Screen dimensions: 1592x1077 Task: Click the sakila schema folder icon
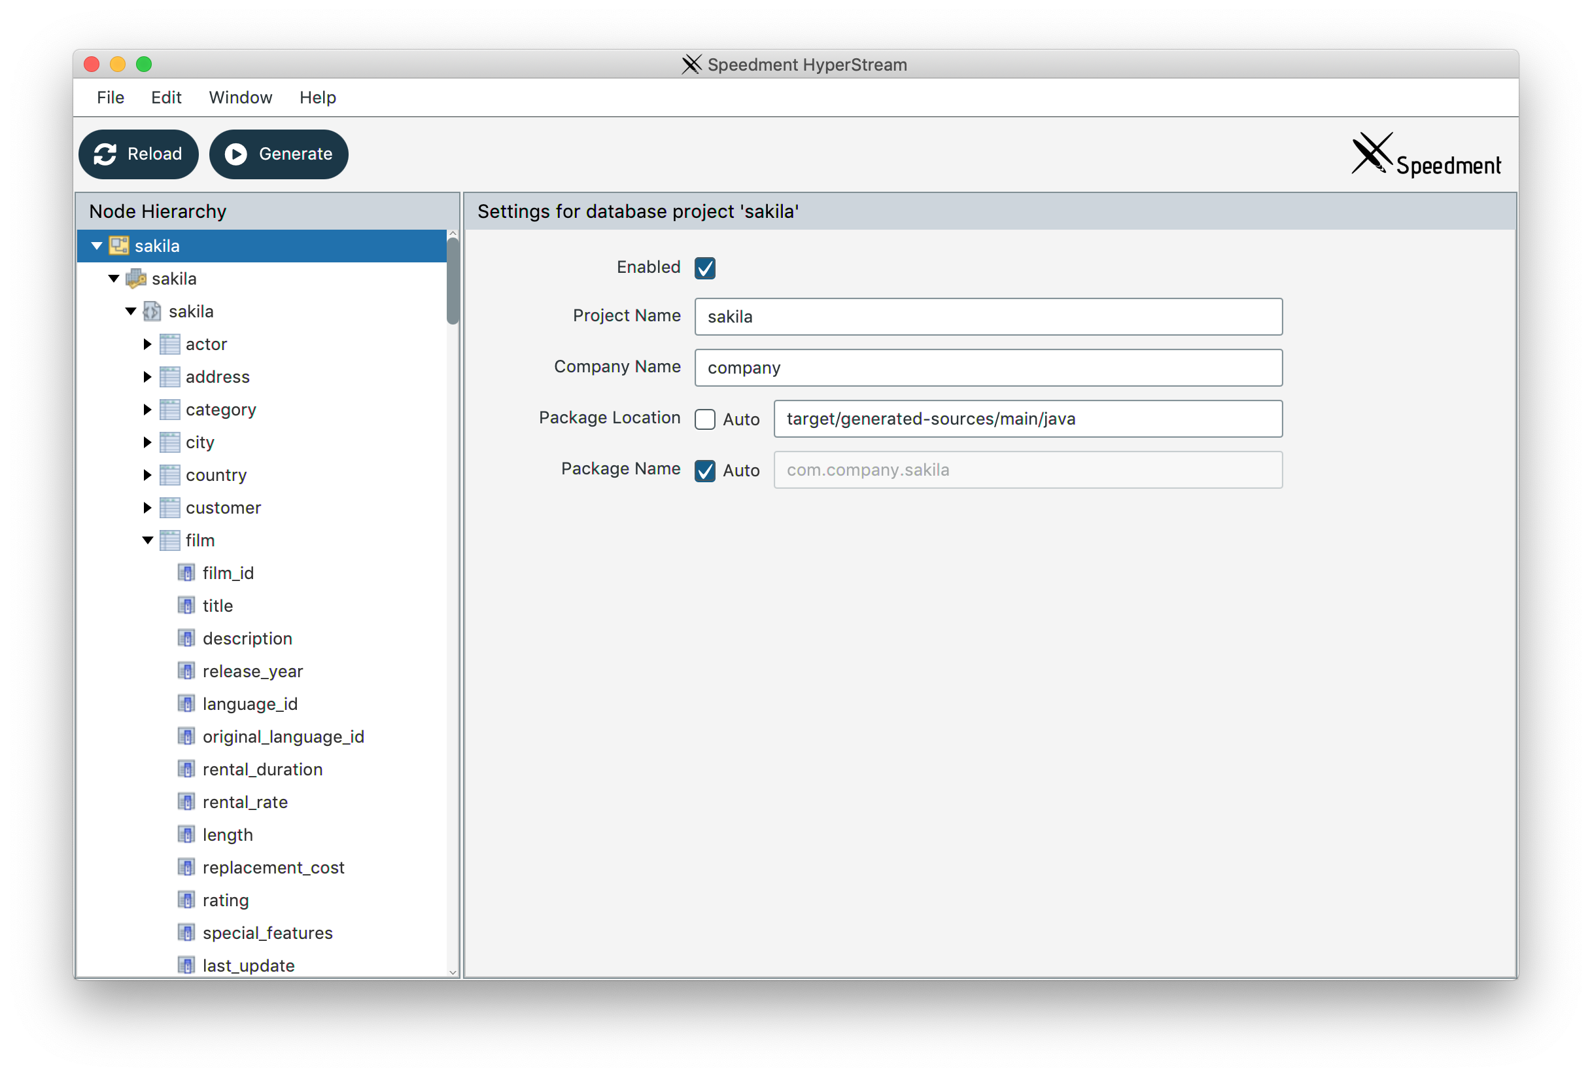154,310
